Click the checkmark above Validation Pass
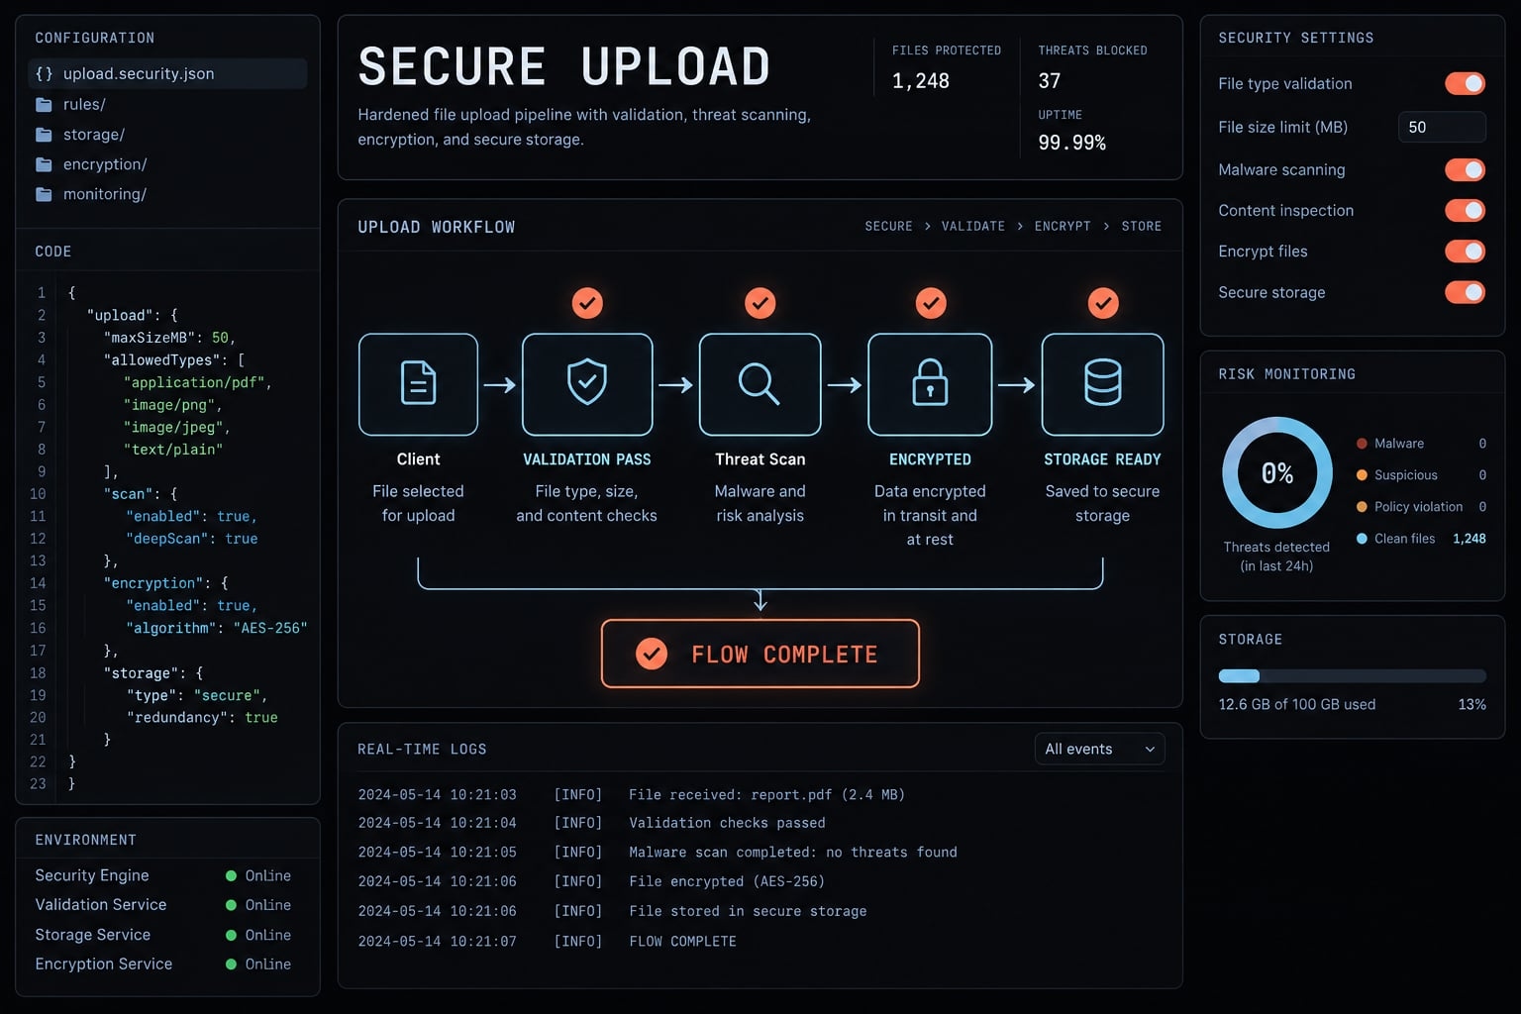 [587, 303]
